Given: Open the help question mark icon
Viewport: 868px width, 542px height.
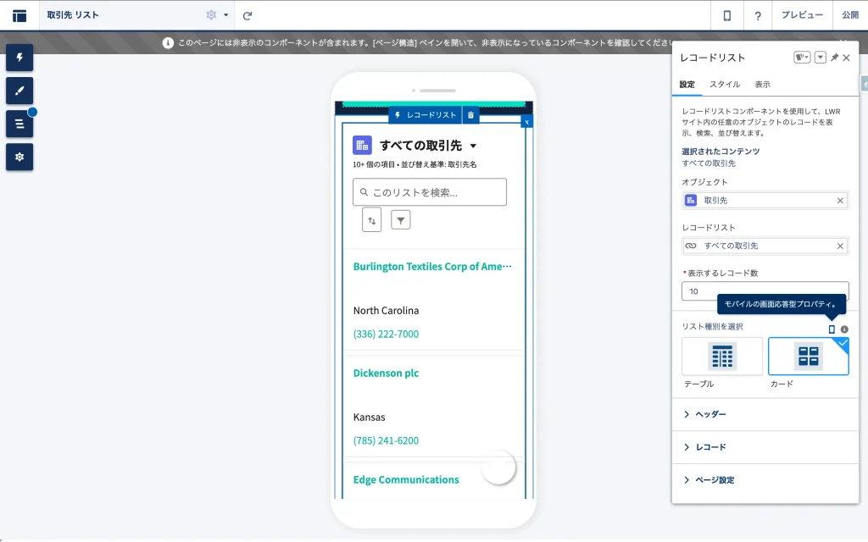Looking at the screenshot, I should point(758,15).
